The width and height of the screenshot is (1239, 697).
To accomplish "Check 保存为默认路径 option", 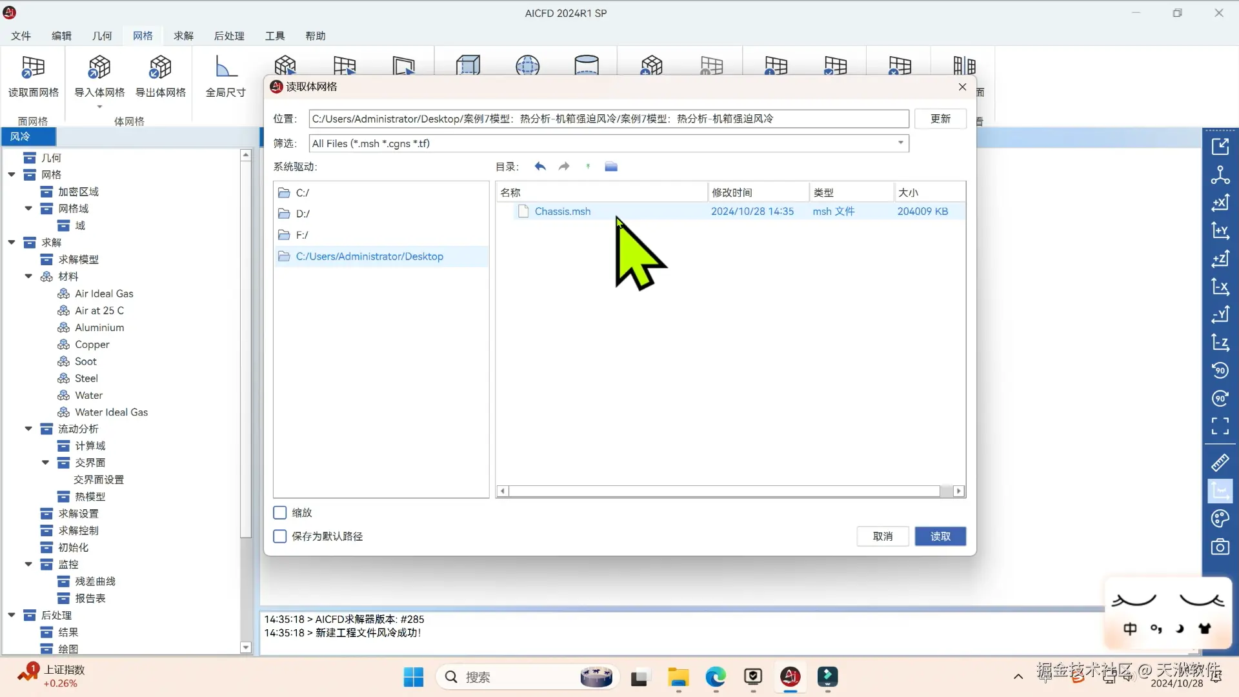I will click(280, 536).
